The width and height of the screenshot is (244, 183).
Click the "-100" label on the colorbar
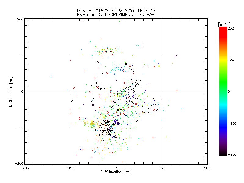(232, 124)
